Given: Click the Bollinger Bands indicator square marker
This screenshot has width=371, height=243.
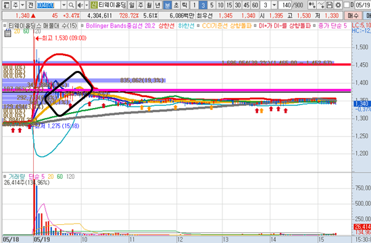Looking at the screenshot, I should (x=82, y=26).
